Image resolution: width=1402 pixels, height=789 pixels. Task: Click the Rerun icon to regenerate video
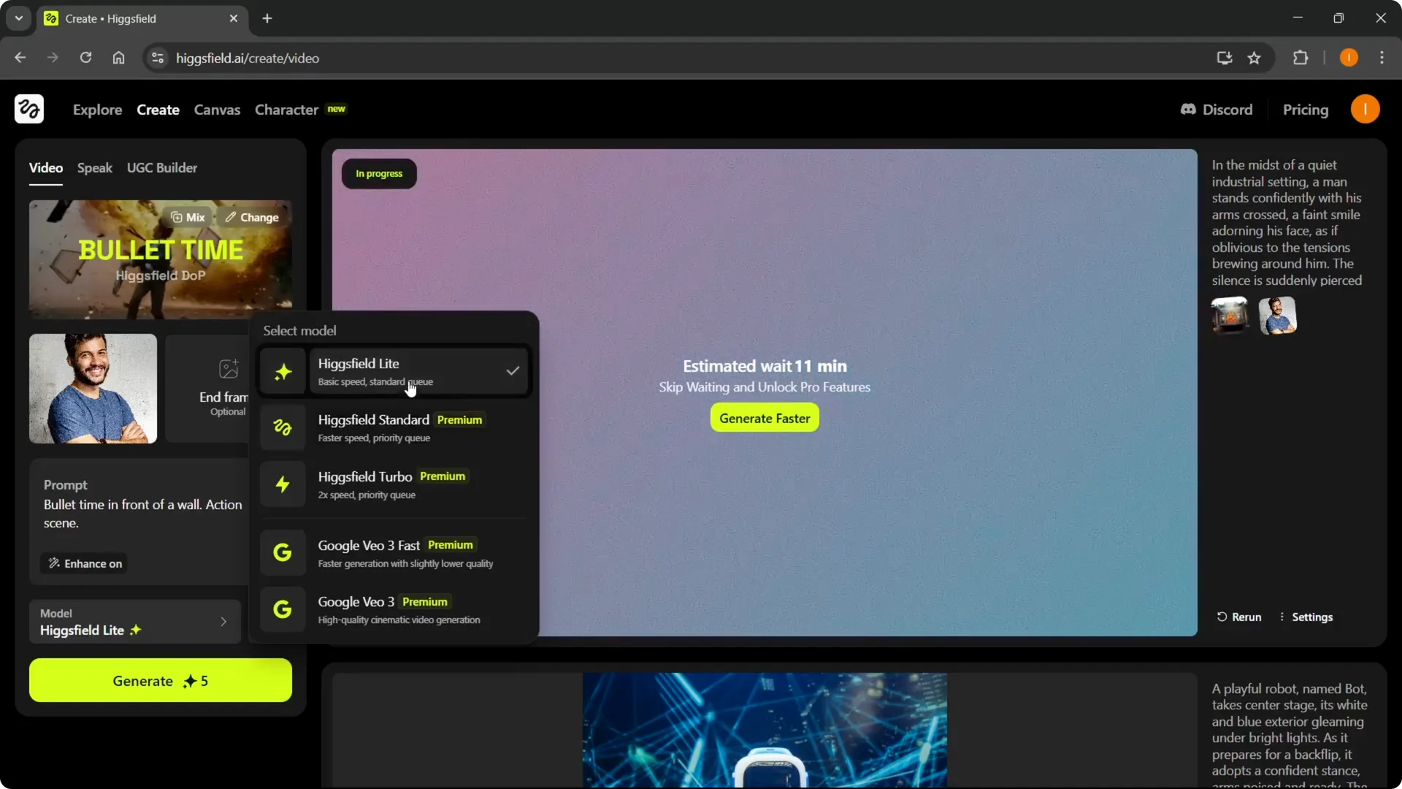1224,617
